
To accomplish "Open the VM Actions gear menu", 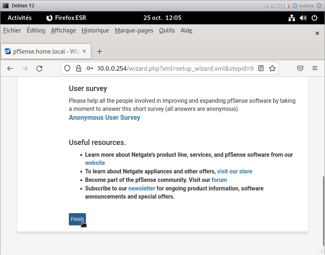I will [303, 6].
